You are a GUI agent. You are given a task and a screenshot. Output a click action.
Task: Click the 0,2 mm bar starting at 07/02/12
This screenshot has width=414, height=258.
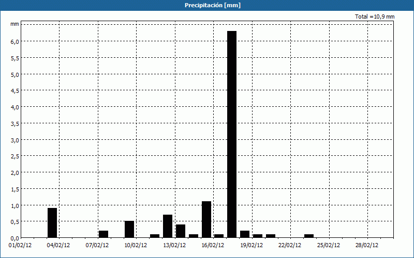click(103, 234)
